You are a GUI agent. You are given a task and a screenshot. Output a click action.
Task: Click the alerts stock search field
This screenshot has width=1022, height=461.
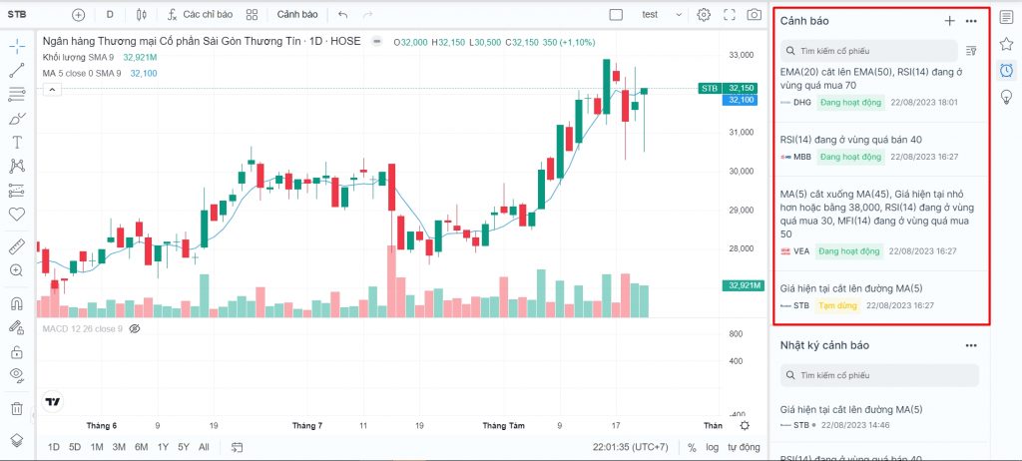click(869, 50)
